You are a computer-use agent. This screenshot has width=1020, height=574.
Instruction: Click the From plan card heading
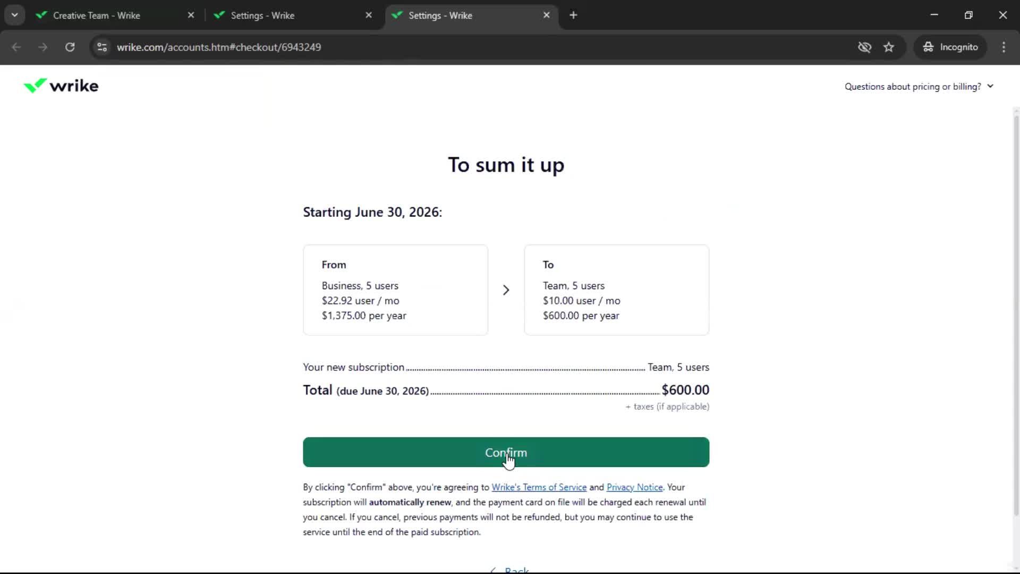[x=334, y=265]
